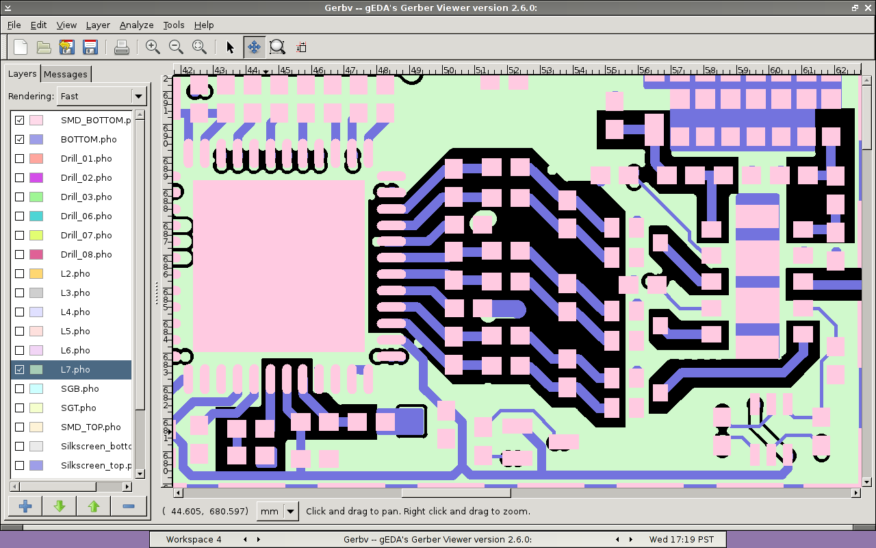Image resolution: width=876 pixels, height=548 pixels.
Task: Open the Rendering mode dropdown
Action: [139, 97]
